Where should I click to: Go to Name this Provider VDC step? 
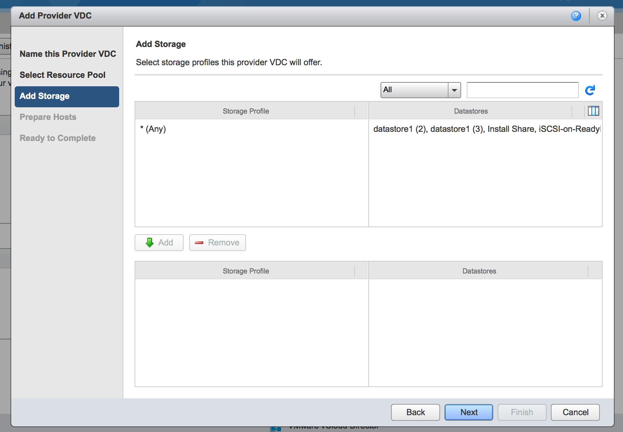click(x=68, y=54)
